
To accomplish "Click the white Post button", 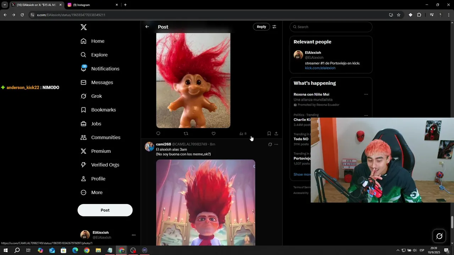I will (x=105, y=210).
